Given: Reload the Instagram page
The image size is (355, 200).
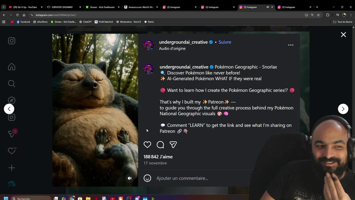Looking at the screenshot, I should pyautogui.click(x=17, y=15).
